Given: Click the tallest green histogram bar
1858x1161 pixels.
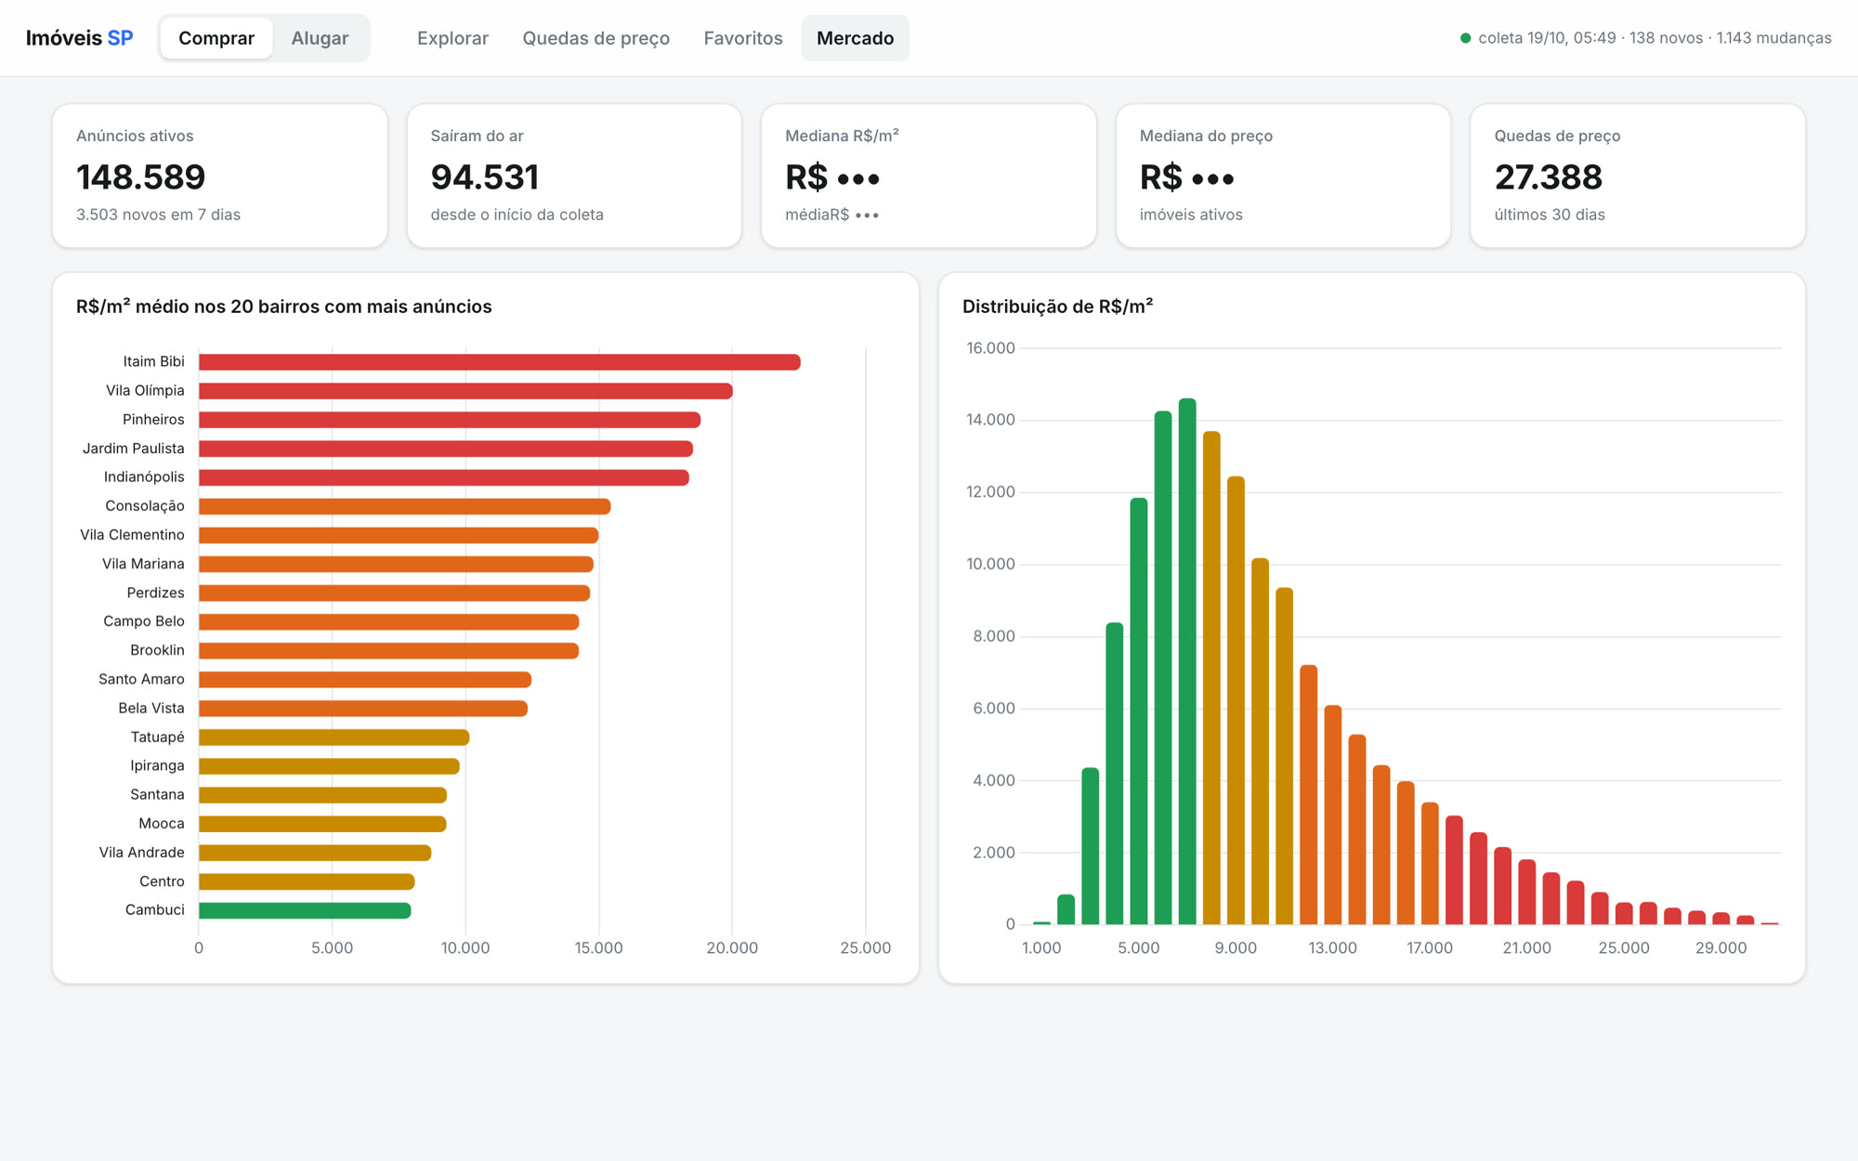Looking at the screenshot, I should coord(1187,661).
